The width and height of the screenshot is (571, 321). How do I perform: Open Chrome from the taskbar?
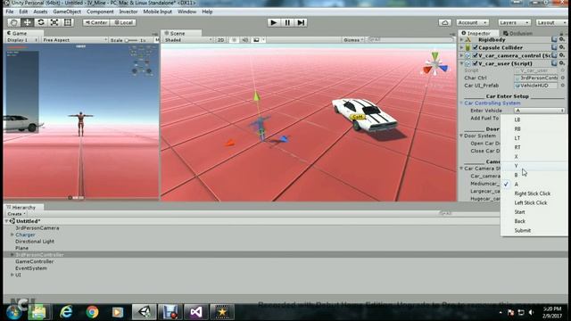[x=92, y=312]
